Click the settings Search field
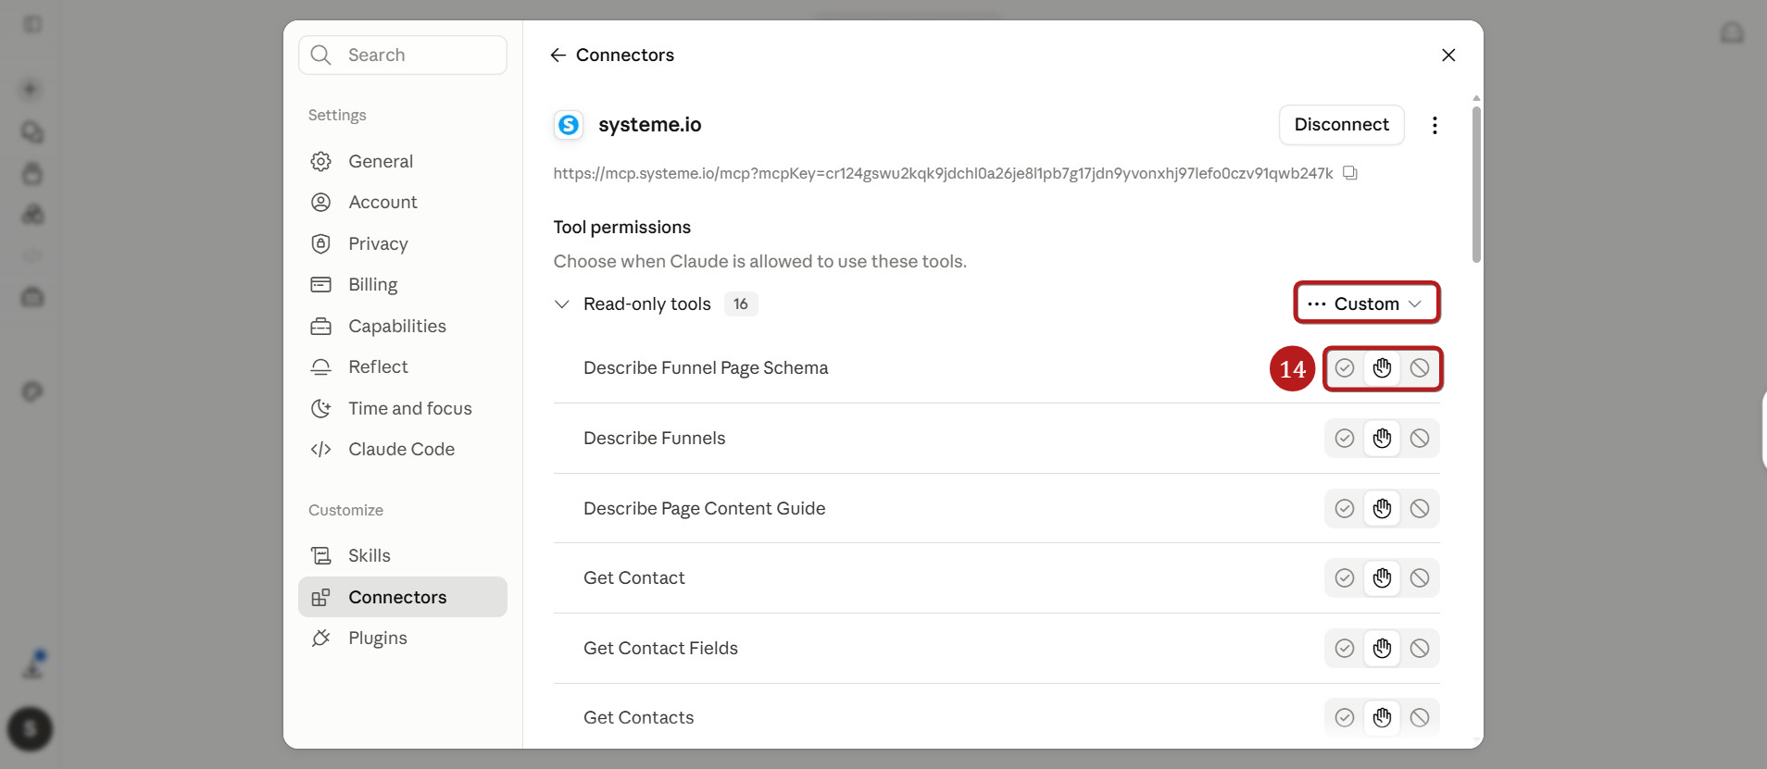This screenshot has height=769, width=1767. click(x=403, y=56)
